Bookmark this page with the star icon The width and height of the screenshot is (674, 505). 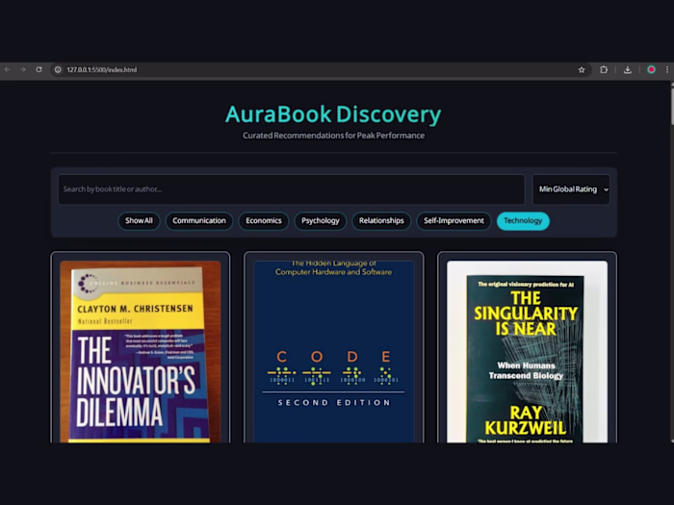coord(582,69)
